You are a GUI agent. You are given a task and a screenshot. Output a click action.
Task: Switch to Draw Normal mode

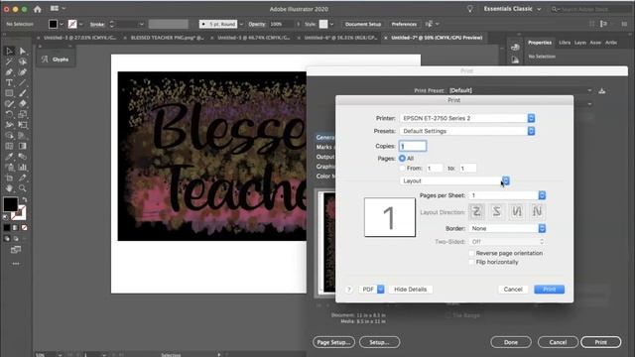7,239
